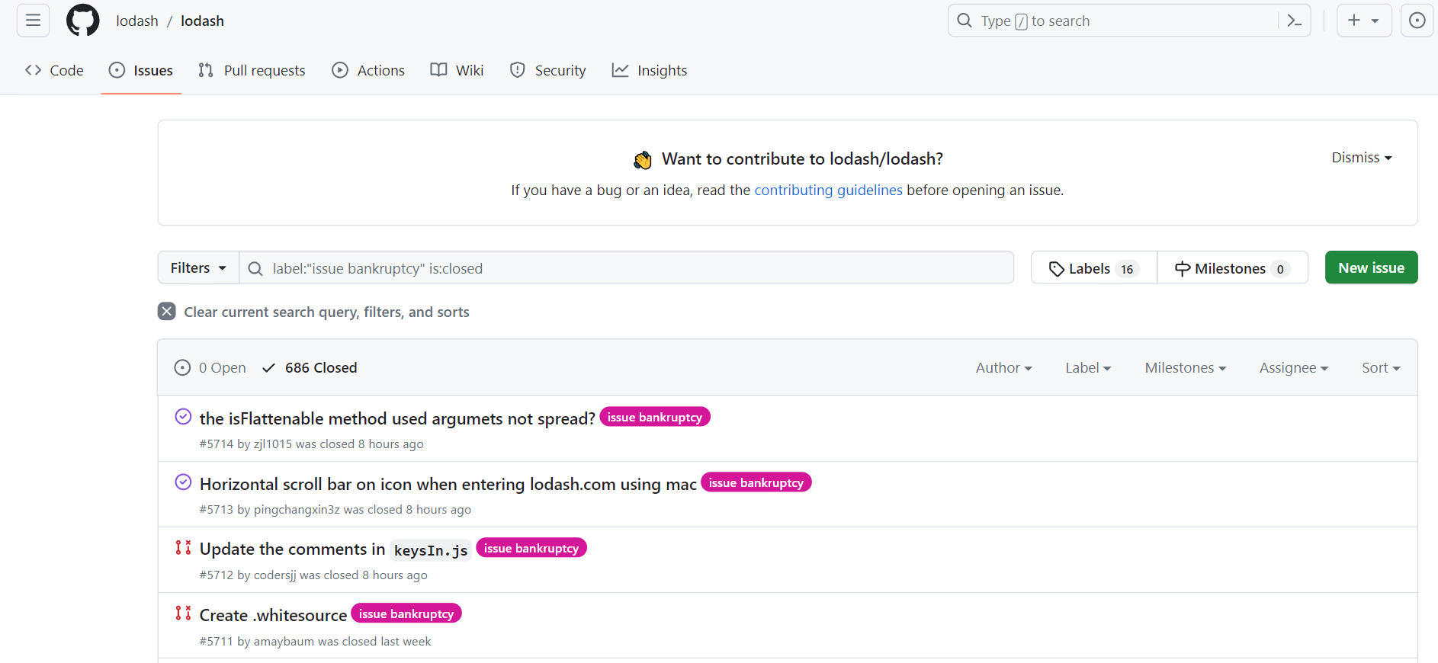Open Create .whitesource pull request
Image resolution: width=1438 pixels, height=663 pixels.
tap(273, 615)
